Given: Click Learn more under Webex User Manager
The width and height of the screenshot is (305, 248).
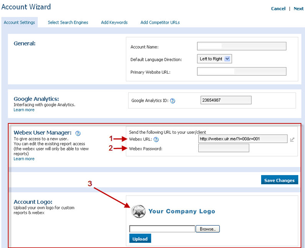Looking at the screenshot, I should coord(24,159).
